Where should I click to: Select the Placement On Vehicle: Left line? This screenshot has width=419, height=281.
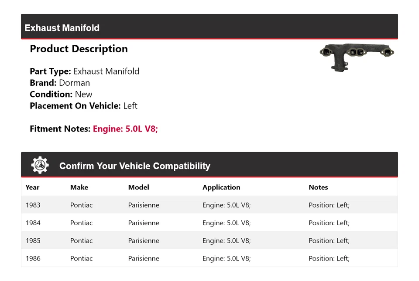[83, 106]
